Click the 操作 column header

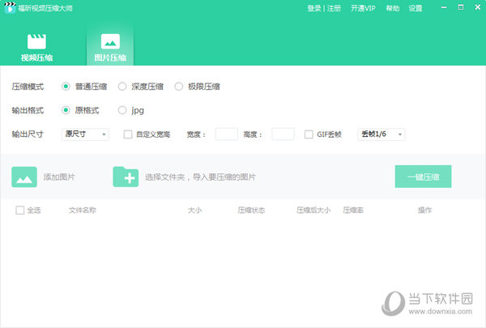tap(424, 211)
